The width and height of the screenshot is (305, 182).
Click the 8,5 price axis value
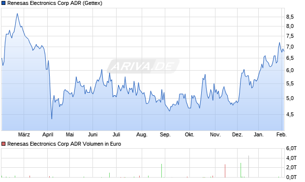tap(290, 17)
